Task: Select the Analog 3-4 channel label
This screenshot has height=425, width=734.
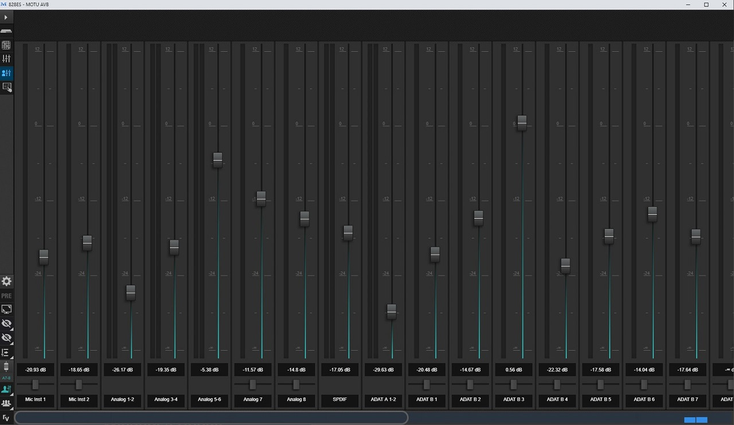Action: pos(166,400)
